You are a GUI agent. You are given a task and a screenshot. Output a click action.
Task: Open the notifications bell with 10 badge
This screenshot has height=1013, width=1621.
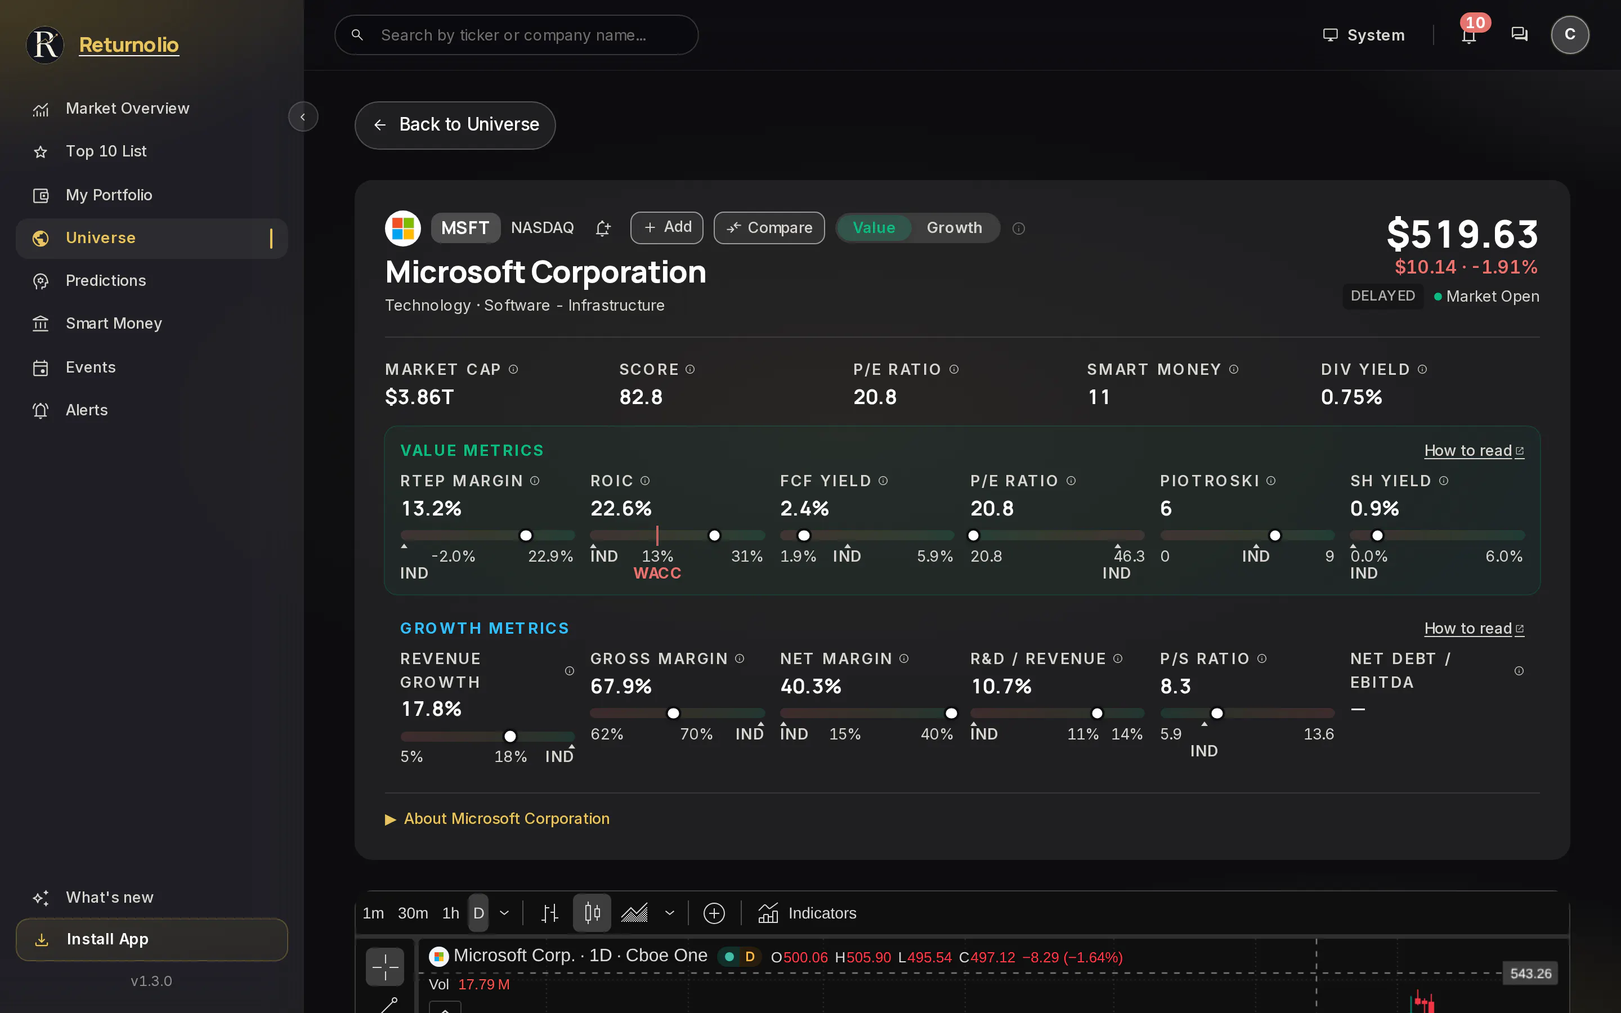1469,34
